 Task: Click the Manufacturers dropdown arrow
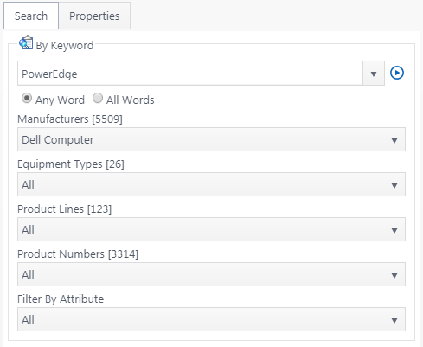[x=394, y=140]
